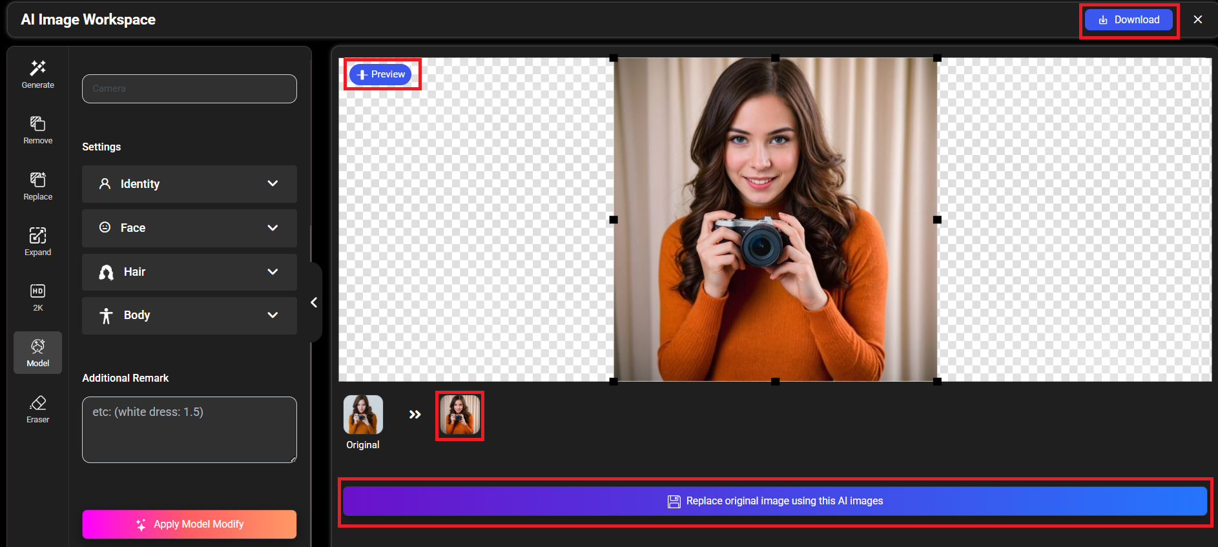Expand the Body settings section
The width and height of the screenshot is (1218, 547).
tap(189, 315)
